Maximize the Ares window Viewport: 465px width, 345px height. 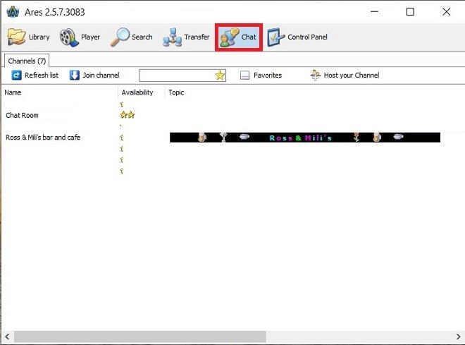[410, 12]
